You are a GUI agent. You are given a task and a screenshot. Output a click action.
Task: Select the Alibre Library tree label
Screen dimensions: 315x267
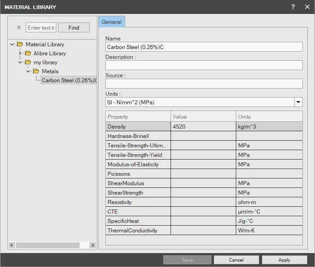pyautogui.click(x=49, y=53)
